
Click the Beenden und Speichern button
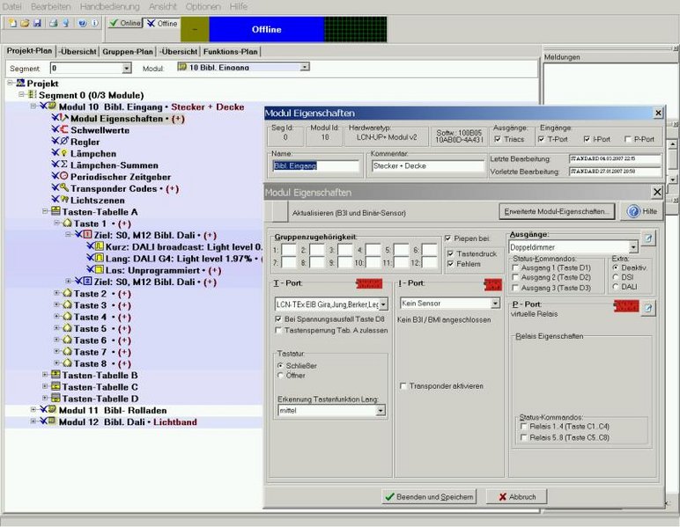point(429,497)
